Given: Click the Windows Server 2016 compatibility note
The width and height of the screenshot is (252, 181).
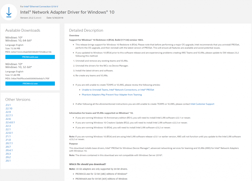Looking at the screenshot, I should [x=116, y=155].
